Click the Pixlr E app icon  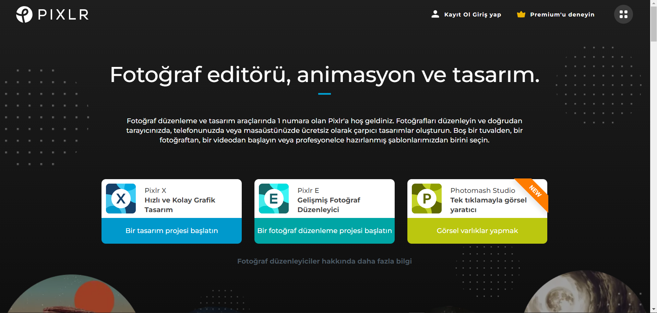coord(274,198)
